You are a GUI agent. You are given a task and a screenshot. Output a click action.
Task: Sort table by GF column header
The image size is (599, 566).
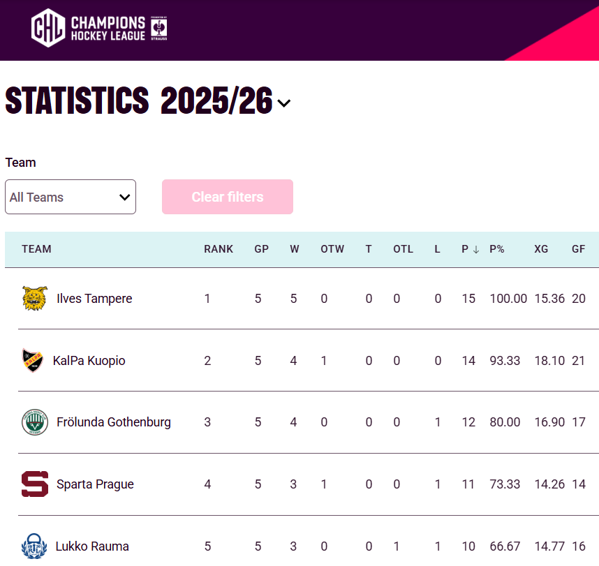tap(578, 249)
